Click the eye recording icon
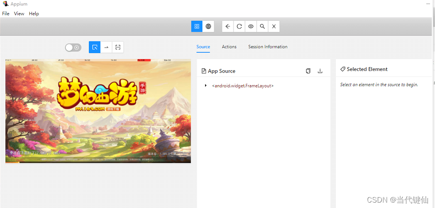Image resolution: width=435 pixels, height=208 pixels. (251, 26)
